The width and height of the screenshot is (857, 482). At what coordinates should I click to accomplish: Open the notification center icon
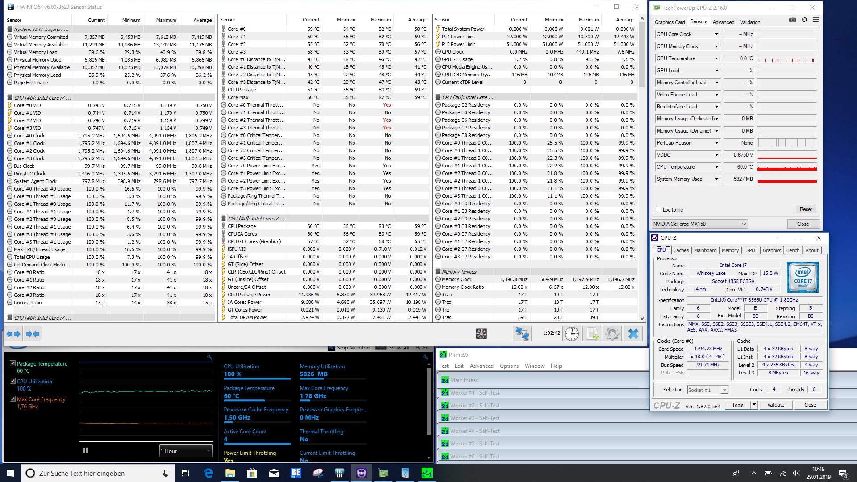pos(843,473)
